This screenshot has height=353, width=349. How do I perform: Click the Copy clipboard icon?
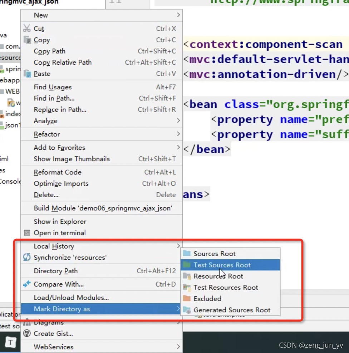[27, 40]
